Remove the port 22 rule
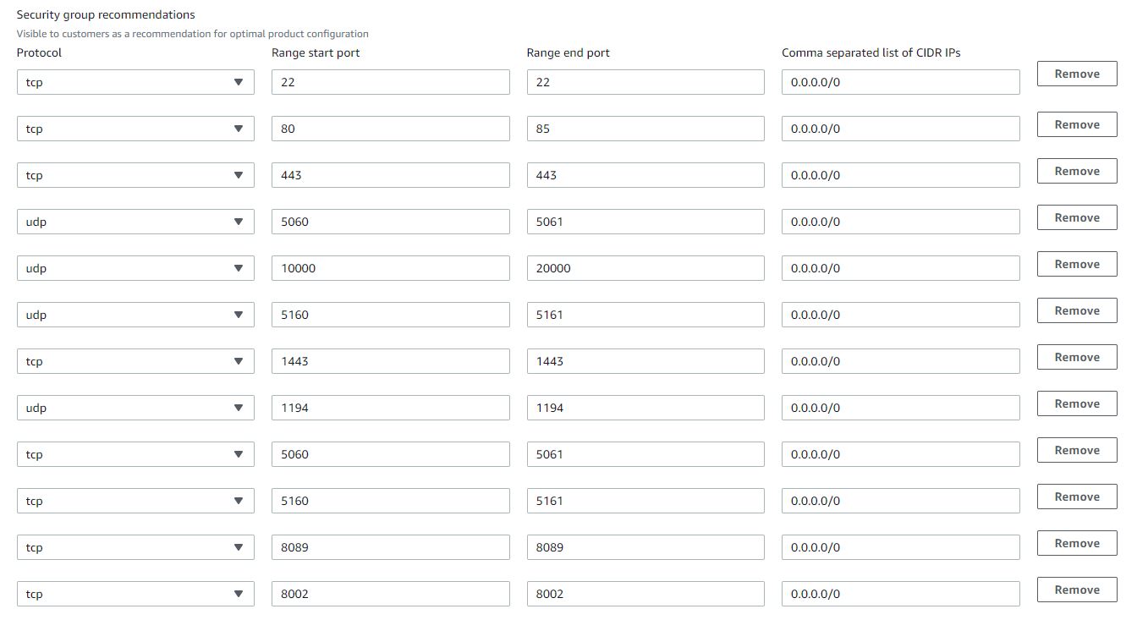Image resolution: width=1137 pixels, height=620 pixels. point(1076,74)
